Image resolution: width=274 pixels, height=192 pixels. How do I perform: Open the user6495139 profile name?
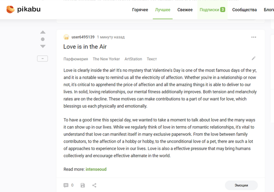pos(83,37)
